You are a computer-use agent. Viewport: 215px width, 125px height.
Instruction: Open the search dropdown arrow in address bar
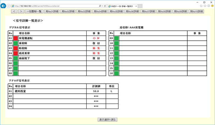click(102, 6)
